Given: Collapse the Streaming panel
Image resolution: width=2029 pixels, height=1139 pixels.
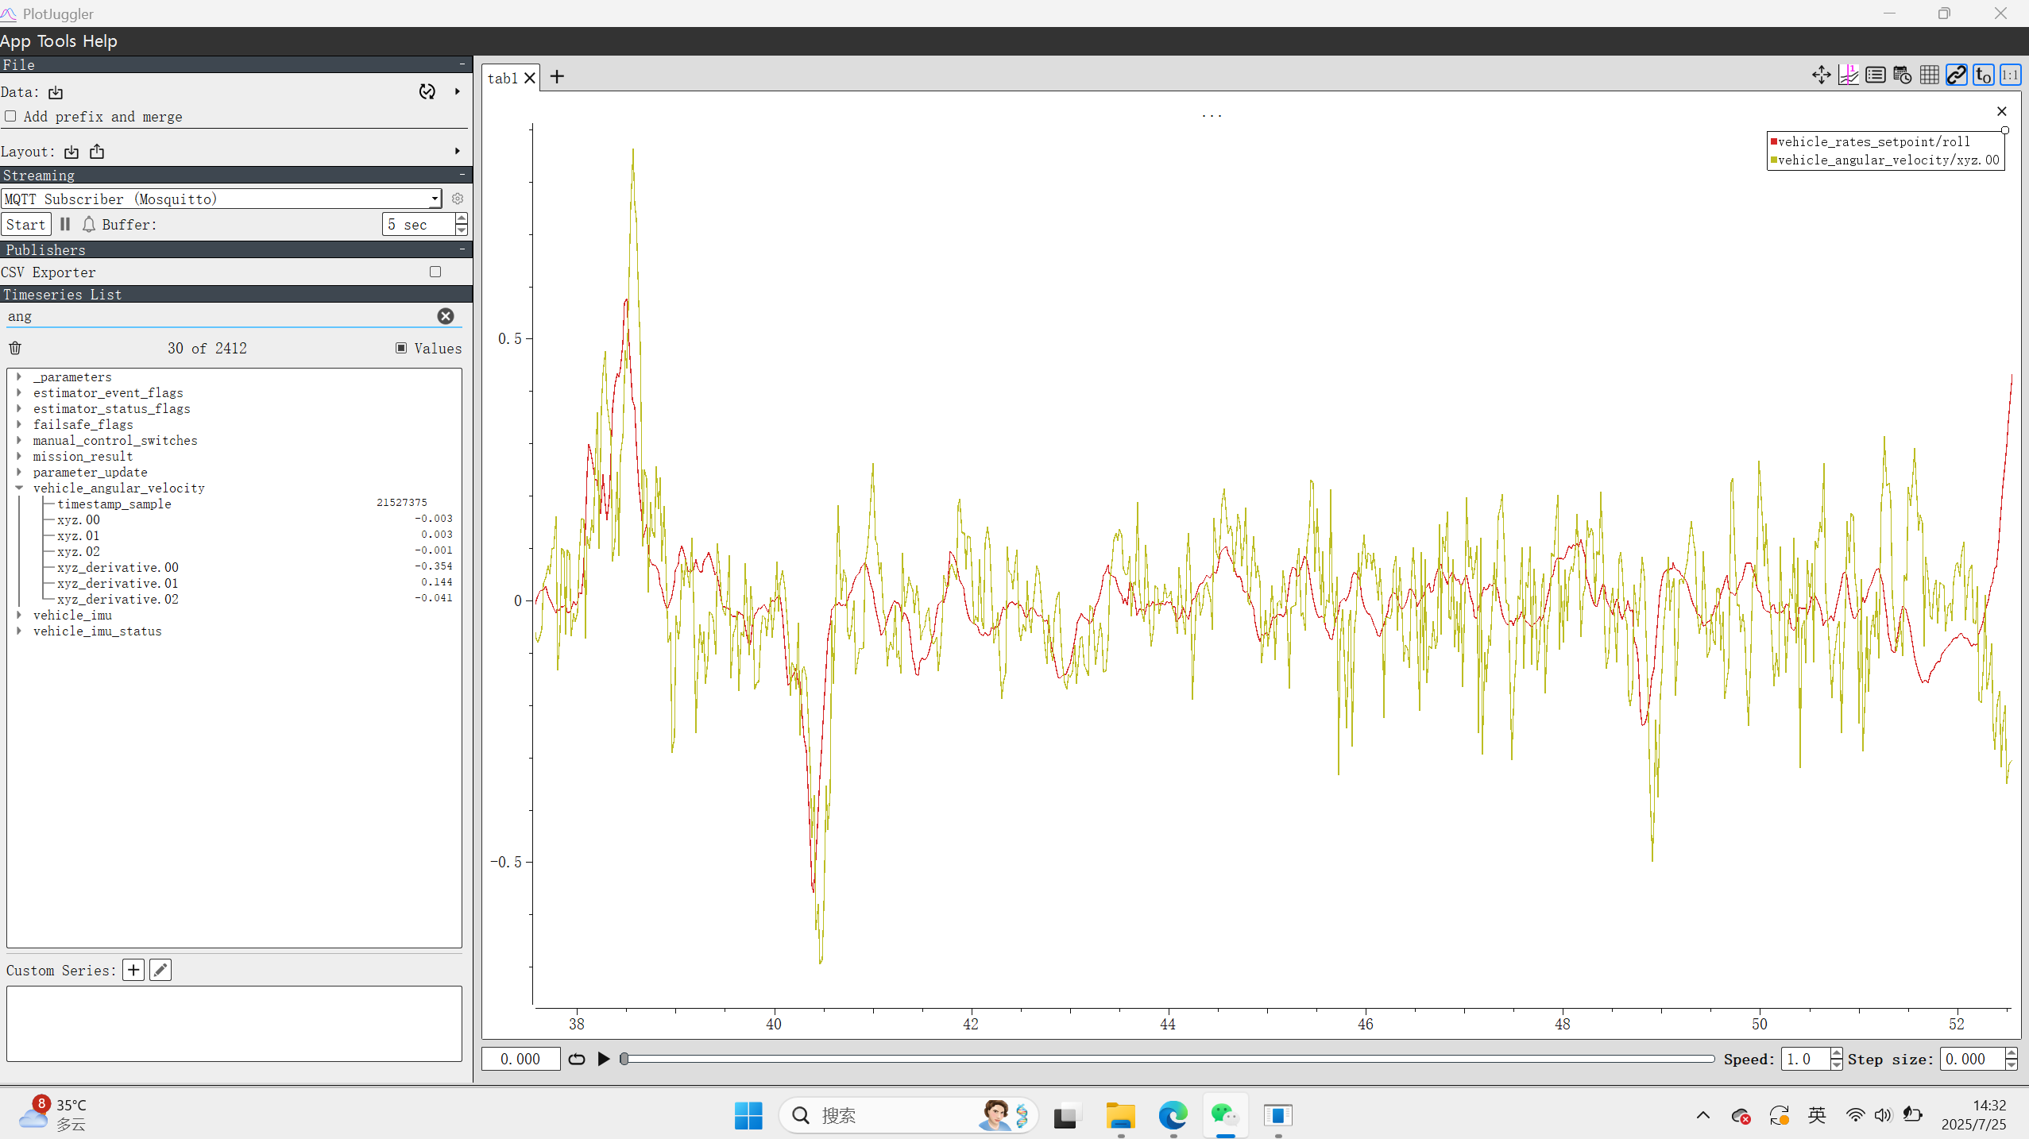Looking at the screenshot, I should pos(462,175).
